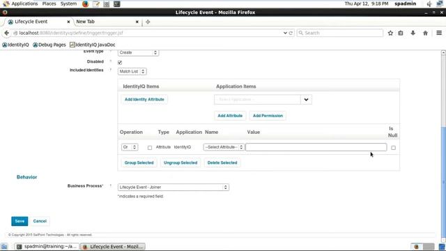This screenshot has height=251, width=446.
Task: Open the Applications menu
Action: point(24,3)
